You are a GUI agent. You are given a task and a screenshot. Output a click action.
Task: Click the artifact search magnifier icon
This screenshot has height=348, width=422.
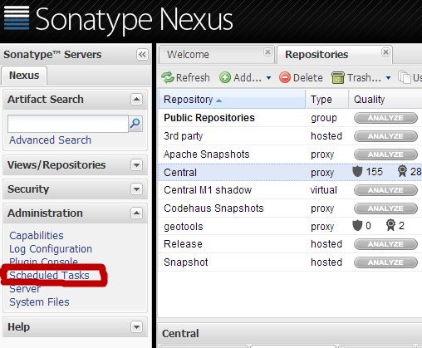coord(135,123)
